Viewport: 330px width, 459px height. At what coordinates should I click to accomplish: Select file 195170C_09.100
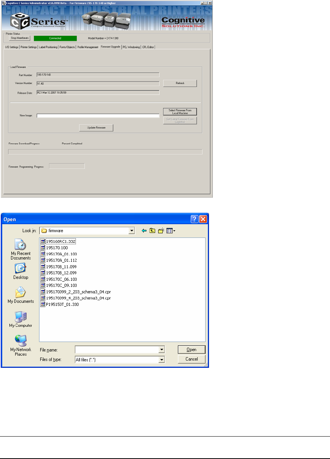tap(61, 285)
